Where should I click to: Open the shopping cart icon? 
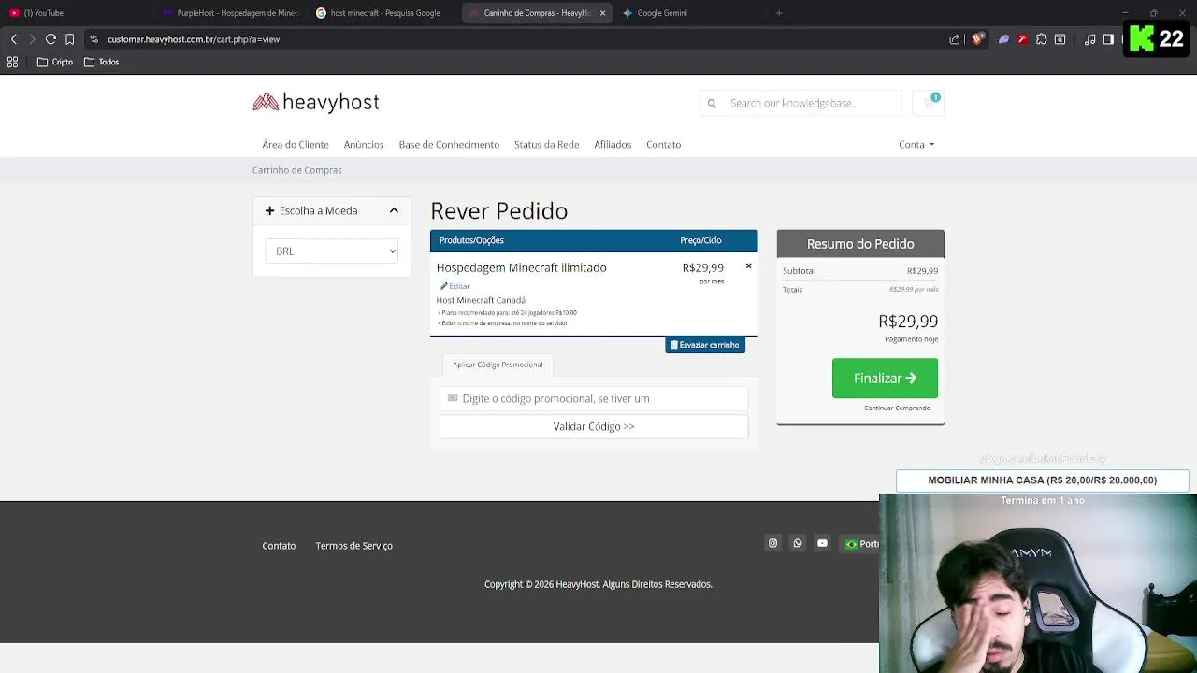(x=930, y=102)
